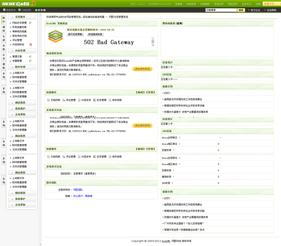The image size is (281, 246).
Task: Open the 功能地图 site map icon
Action: (x=20, y=10)
